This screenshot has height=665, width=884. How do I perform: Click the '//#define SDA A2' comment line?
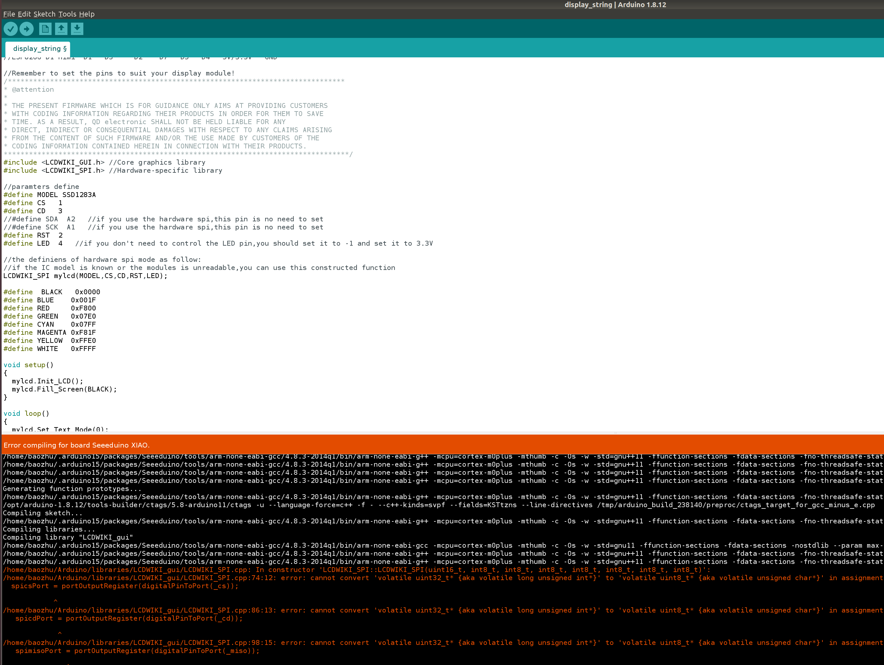[163, 219]
